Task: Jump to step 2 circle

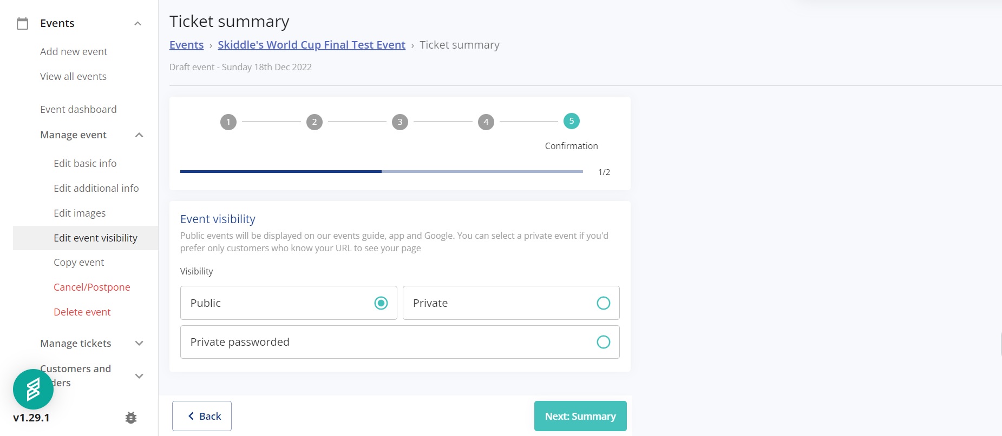Action: (x=314, y=122)
